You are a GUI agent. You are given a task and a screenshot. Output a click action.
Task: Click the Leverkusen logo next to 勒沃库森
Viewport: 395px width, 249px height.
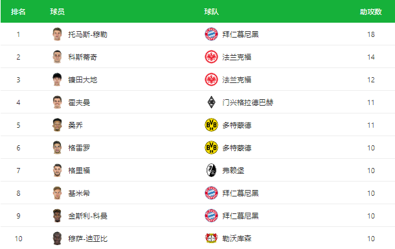pos(211,238)
